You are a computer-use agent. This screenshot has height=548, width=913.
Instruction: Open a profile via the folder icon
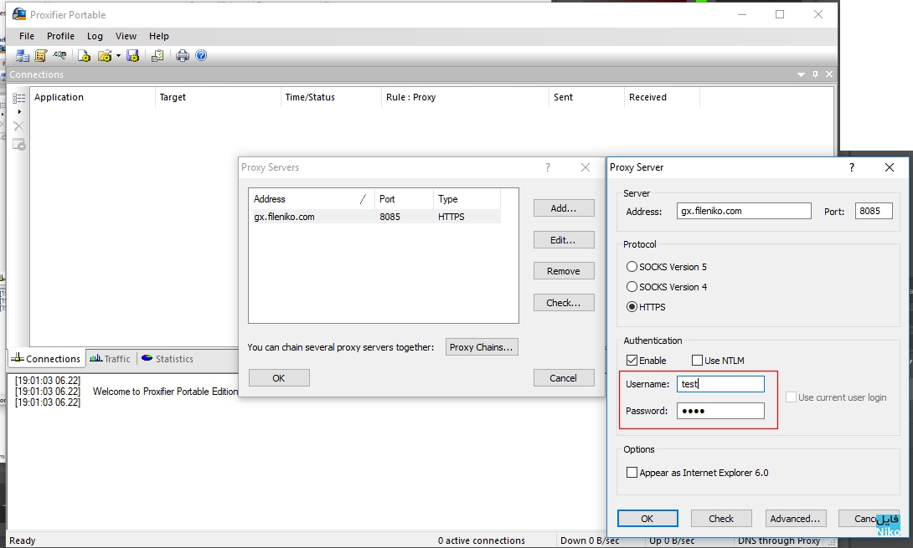105,56
